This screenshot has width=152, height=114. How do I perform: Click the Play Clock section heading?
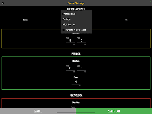tap(76, 95)
